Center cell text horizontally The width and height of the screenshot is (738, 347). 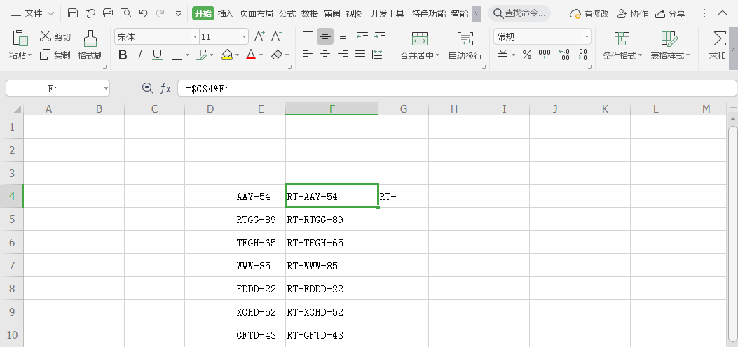[325, 55]
